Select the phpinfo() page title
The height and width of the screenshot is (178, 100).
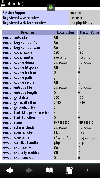click(16, 4)
